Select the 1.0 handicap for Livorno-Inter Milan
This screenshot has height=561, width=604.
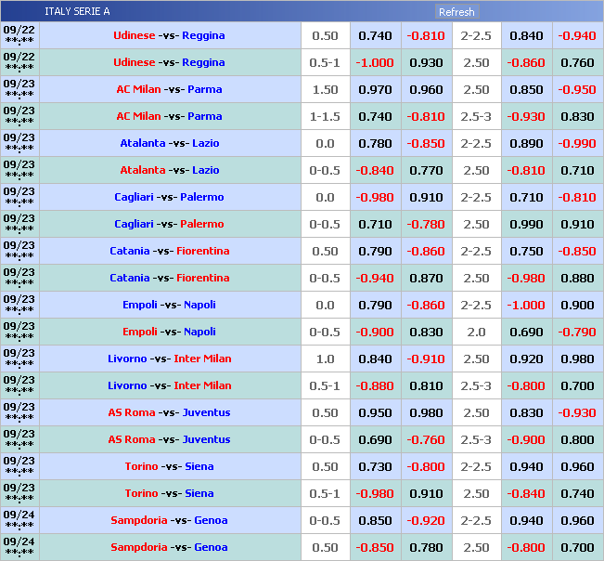[x=325, y=359]
